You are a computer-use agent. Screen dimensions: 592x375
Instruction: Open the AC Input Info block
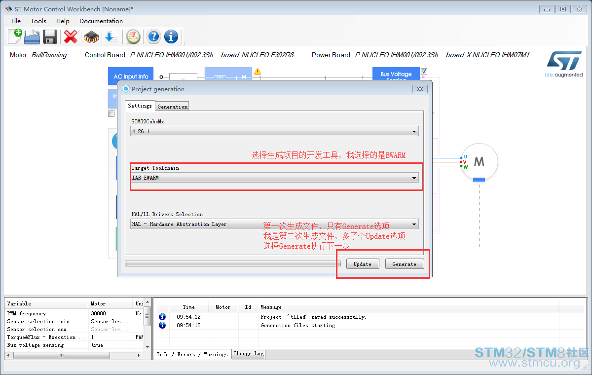131,76
